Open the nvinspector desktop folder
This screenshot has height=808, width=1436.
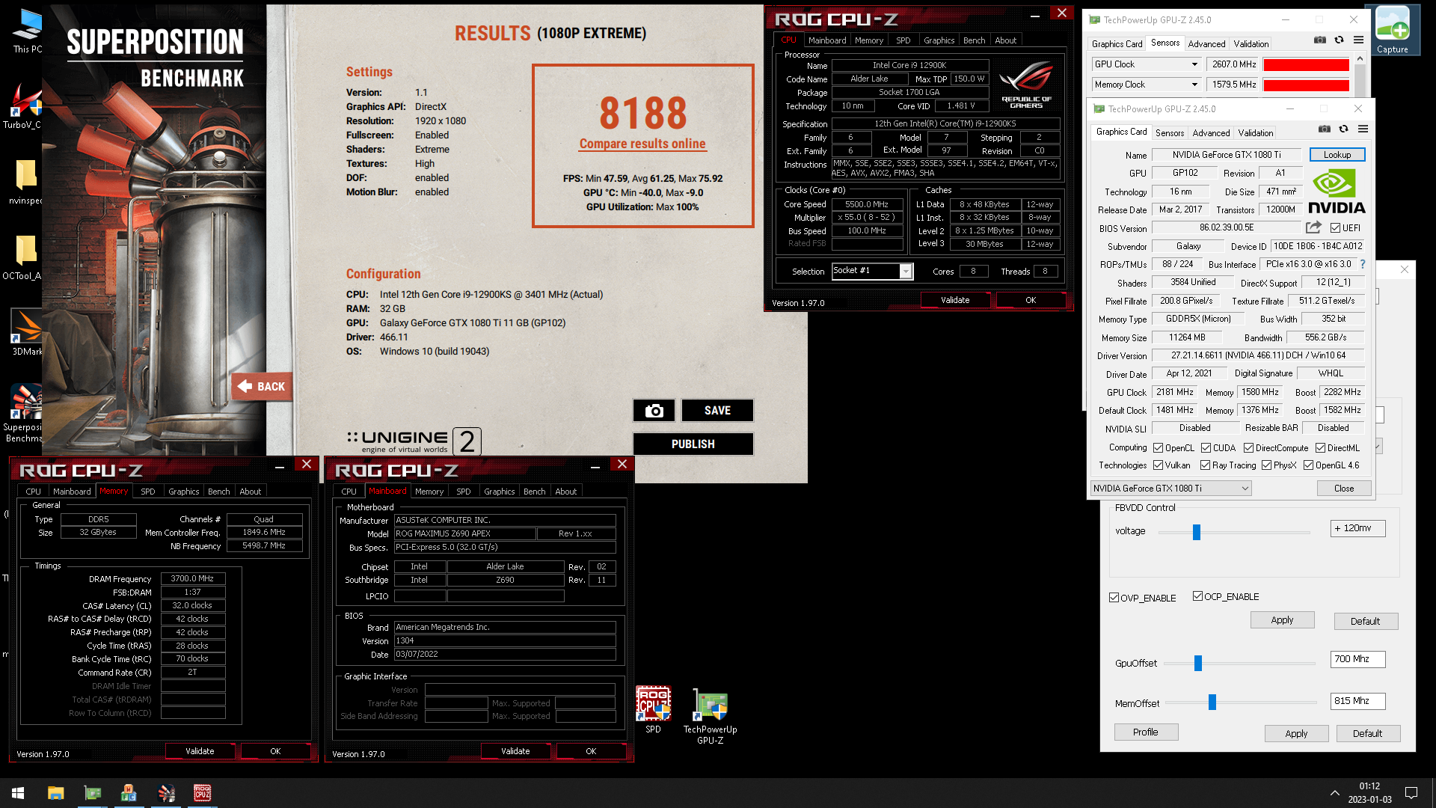(x=24, y=181)
